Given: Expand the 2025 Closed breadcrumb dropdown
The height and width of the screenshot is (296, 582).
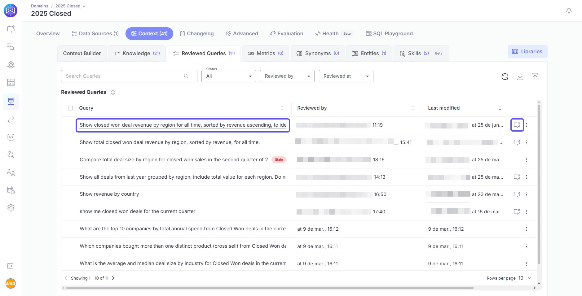Looking at the screenshot, I should 84,6.
